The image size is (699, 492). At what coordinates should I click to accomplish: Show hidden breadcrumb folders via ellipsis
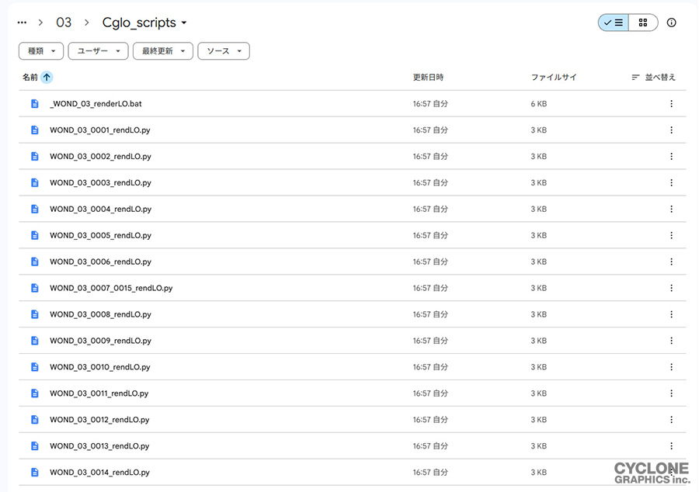(23, 23)
